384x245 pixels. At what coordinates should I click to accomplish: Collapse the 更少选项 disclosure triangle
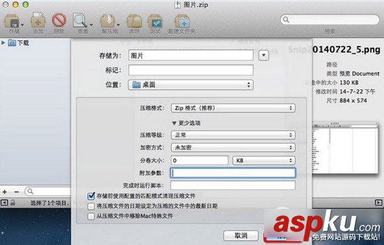pos(174,123)
